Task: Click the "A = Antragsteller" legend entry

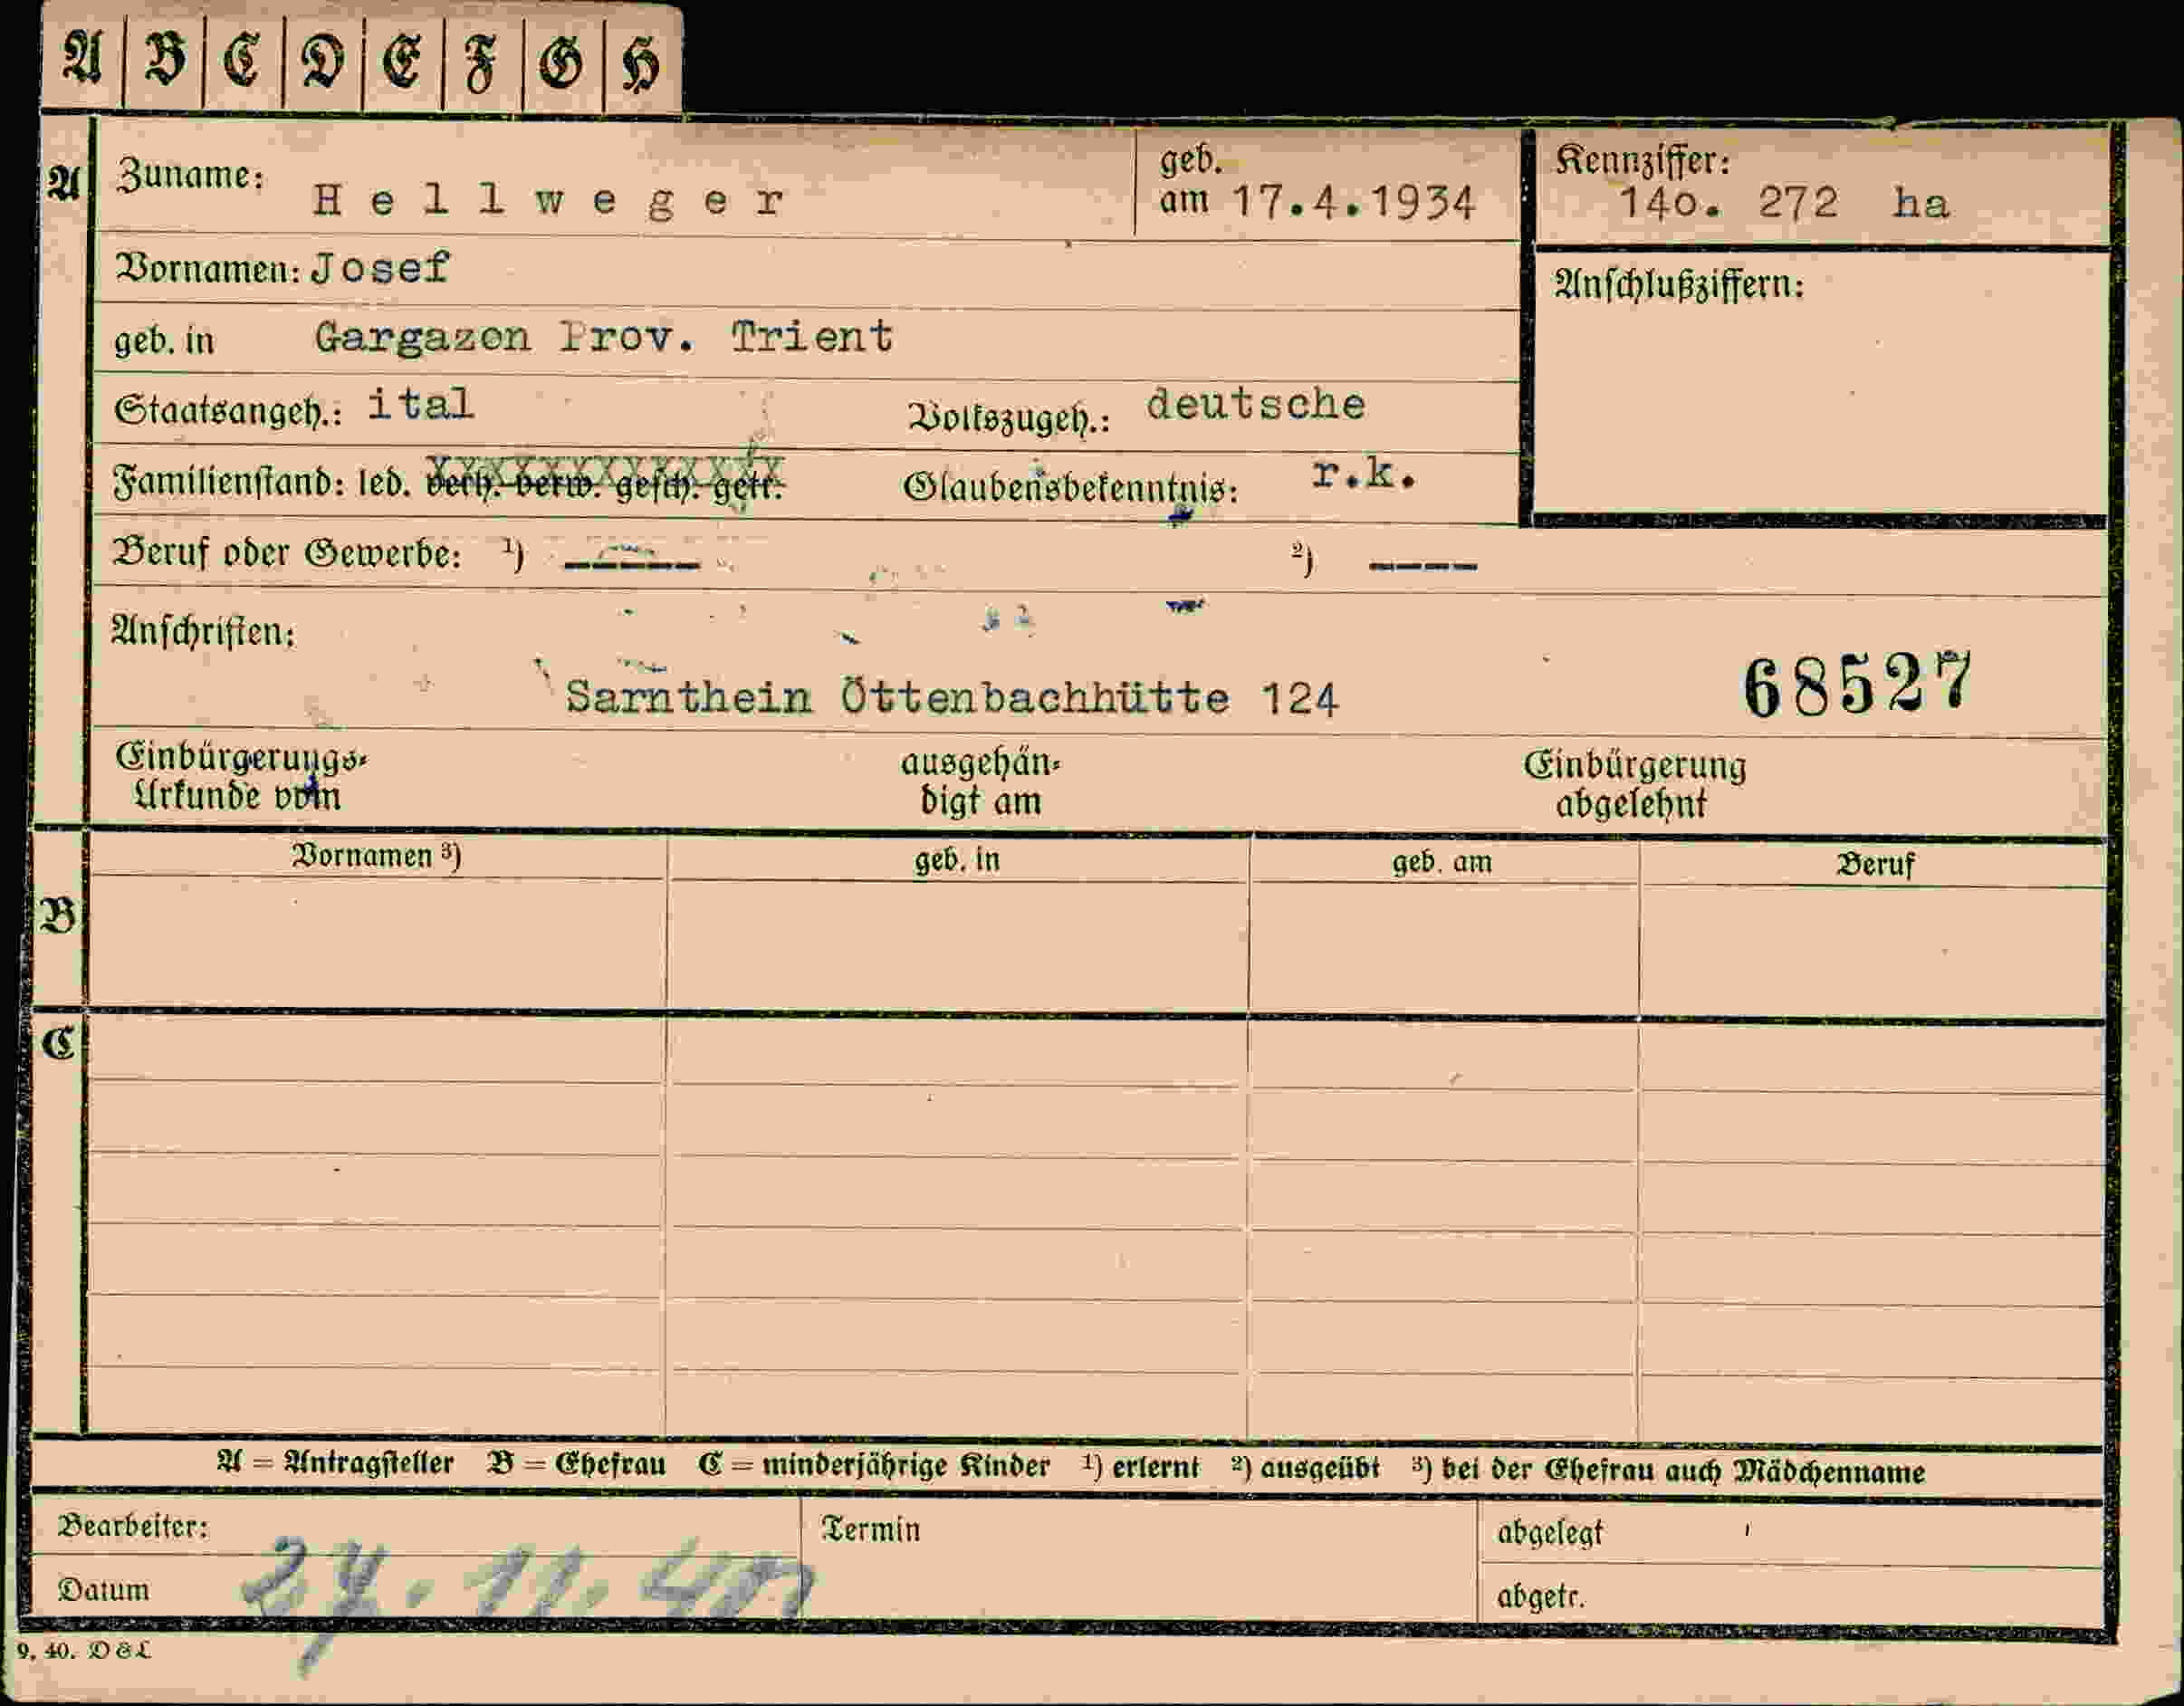Action: [335, 1463]
